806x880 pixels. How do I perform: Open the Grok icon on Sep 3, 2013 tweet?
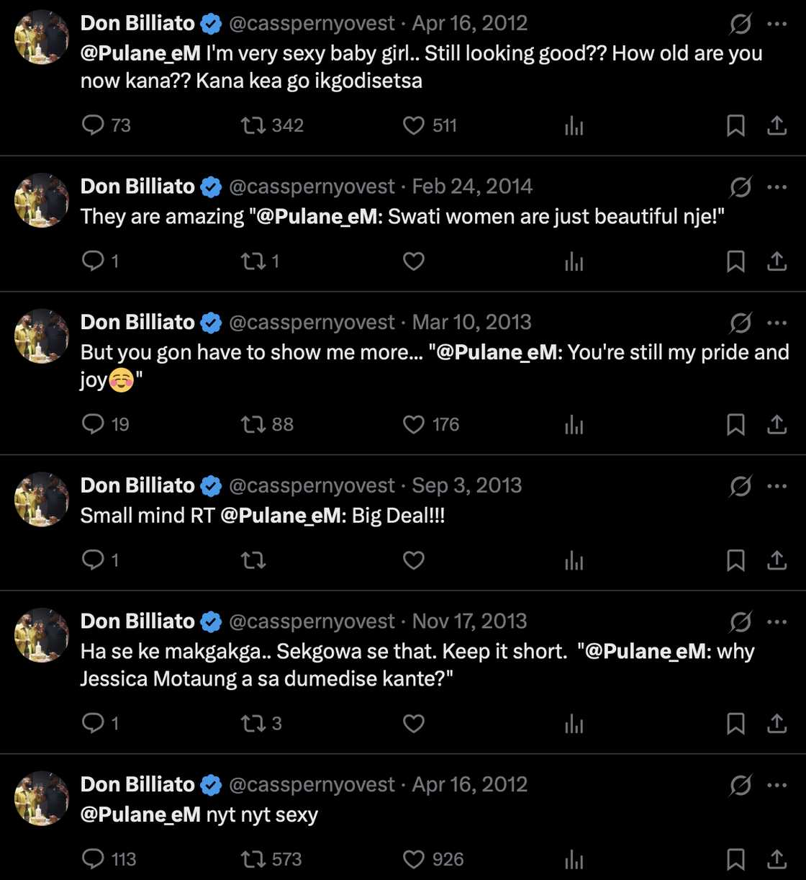coord(740,486)
